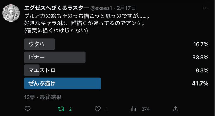Like the tweet with the heart icon

[98, 109]
